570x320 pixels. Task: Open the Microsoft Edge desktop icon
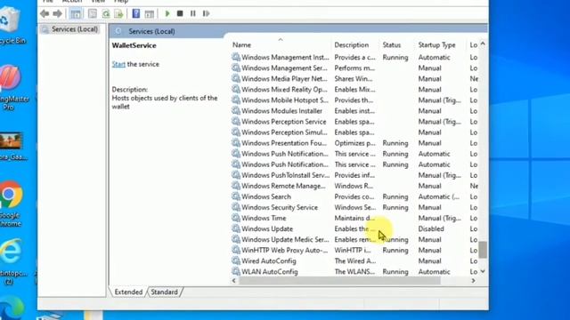12,309
